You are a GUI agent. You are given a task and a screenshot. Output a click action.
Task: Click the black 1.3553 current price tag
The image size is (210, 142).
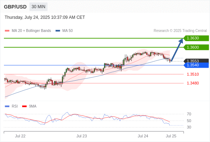pyautogui.click(x=196, y=61)
